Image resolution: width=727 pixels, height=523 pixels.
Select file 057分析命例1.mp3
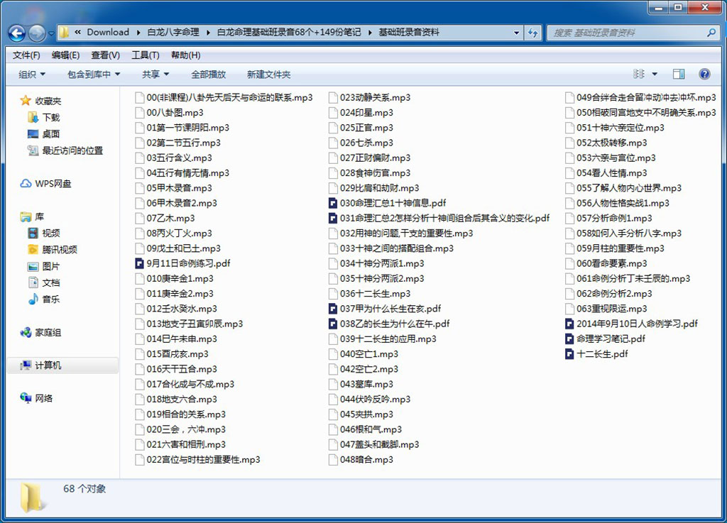[608, 219]
